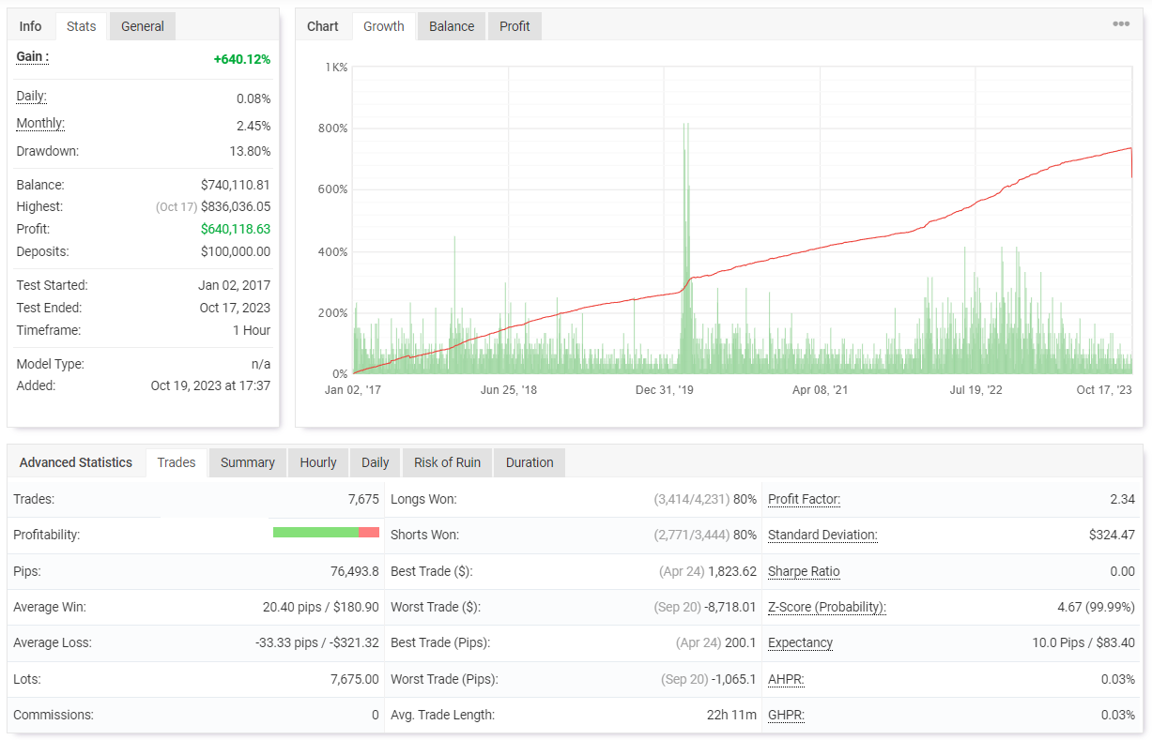Open the General tab
Viewport: 1152px width, 740px height.
143,26
